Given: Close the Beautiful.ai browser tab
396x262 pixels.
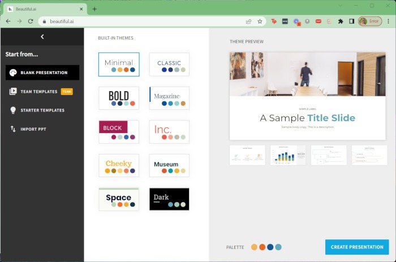Looking at the screenshot, I should click(81, 9).
